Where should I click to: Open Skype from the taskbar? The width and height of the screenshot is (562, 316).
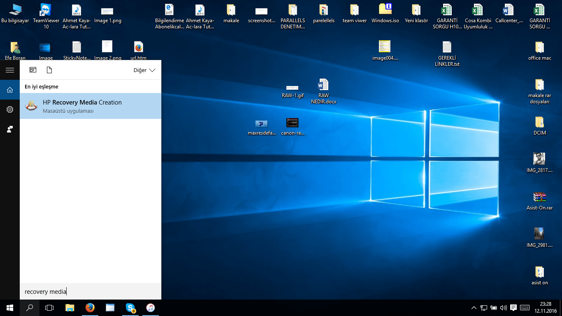130,308
